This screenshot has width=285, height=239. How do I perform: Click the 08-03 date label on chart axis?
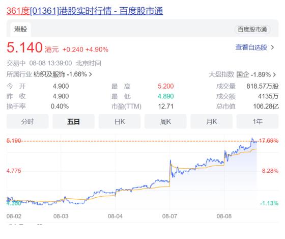tap(61, 216)
